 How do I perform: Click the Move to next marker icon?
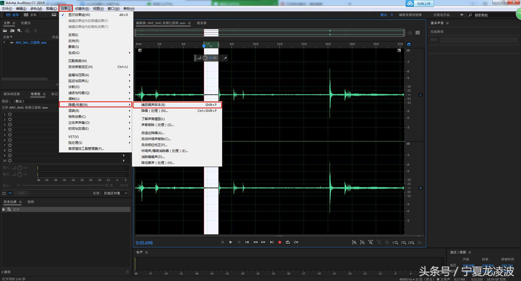pos(272,242)
